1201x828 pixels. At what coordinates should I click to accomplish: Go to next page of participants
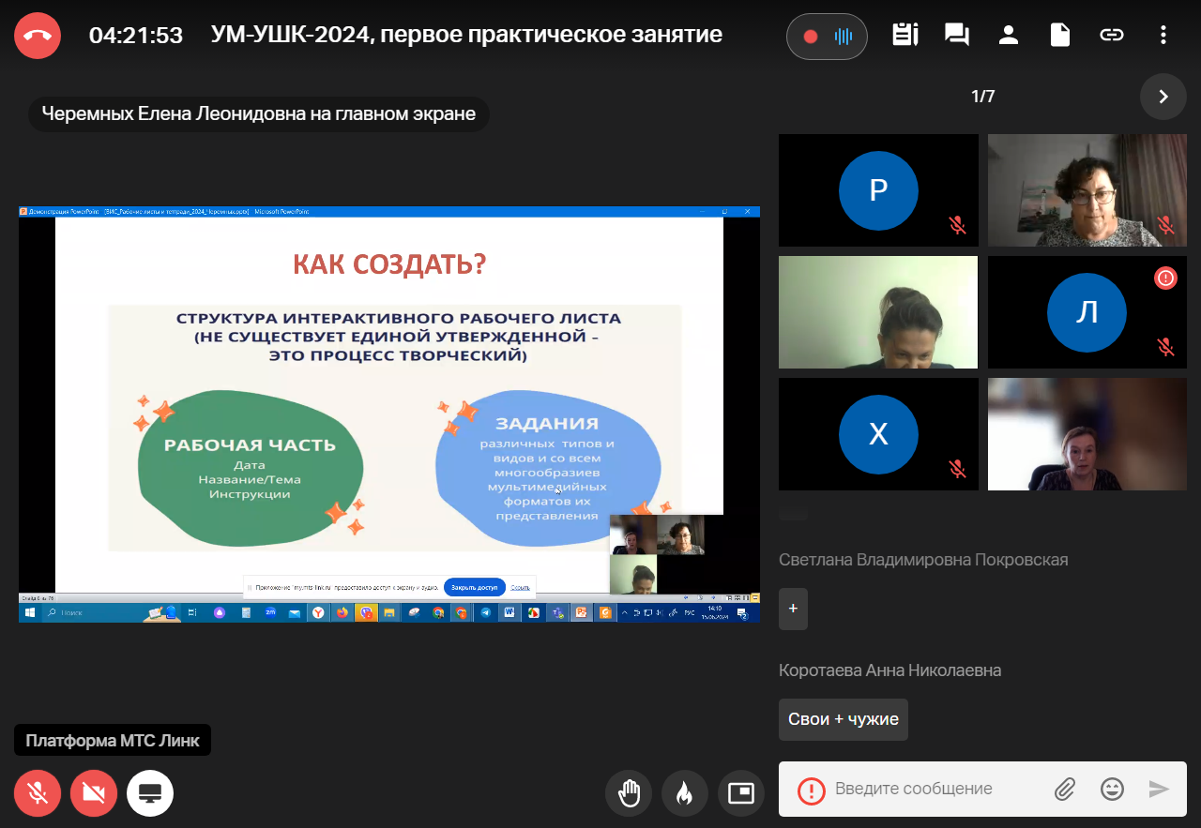click(x=1163, y=97)
